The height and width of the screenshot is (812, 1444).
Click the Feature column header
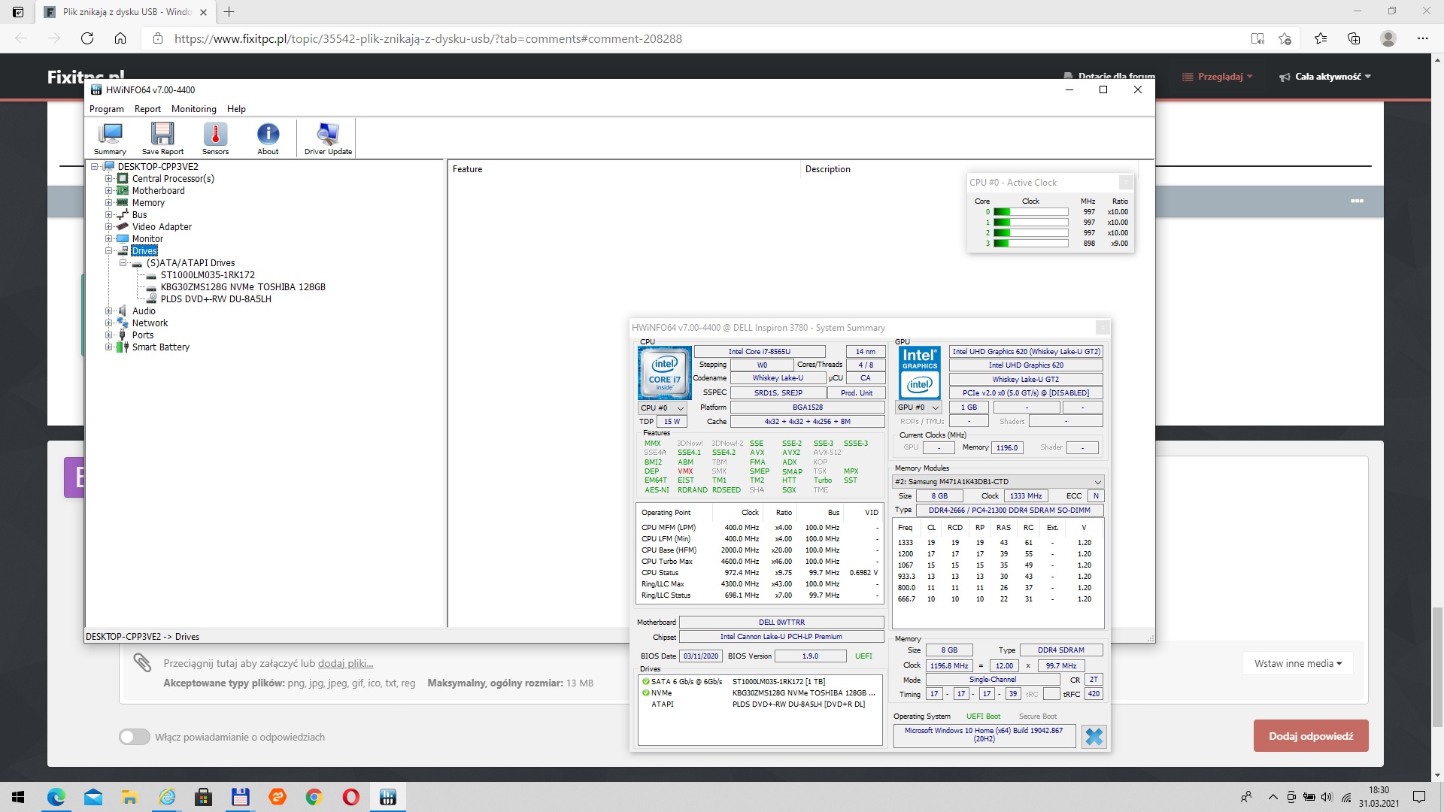624,169
